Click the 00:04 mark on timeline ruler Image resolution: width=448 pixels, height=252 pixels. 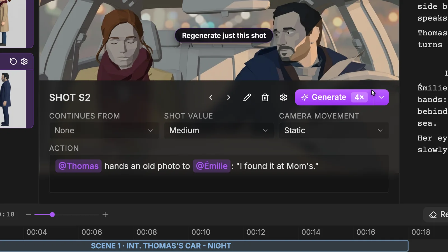(37, 232)
